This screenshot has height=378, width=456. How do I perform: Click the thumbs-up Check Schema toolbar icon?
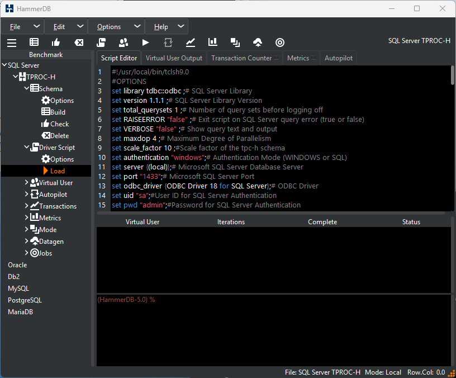[x=56, y=42]
